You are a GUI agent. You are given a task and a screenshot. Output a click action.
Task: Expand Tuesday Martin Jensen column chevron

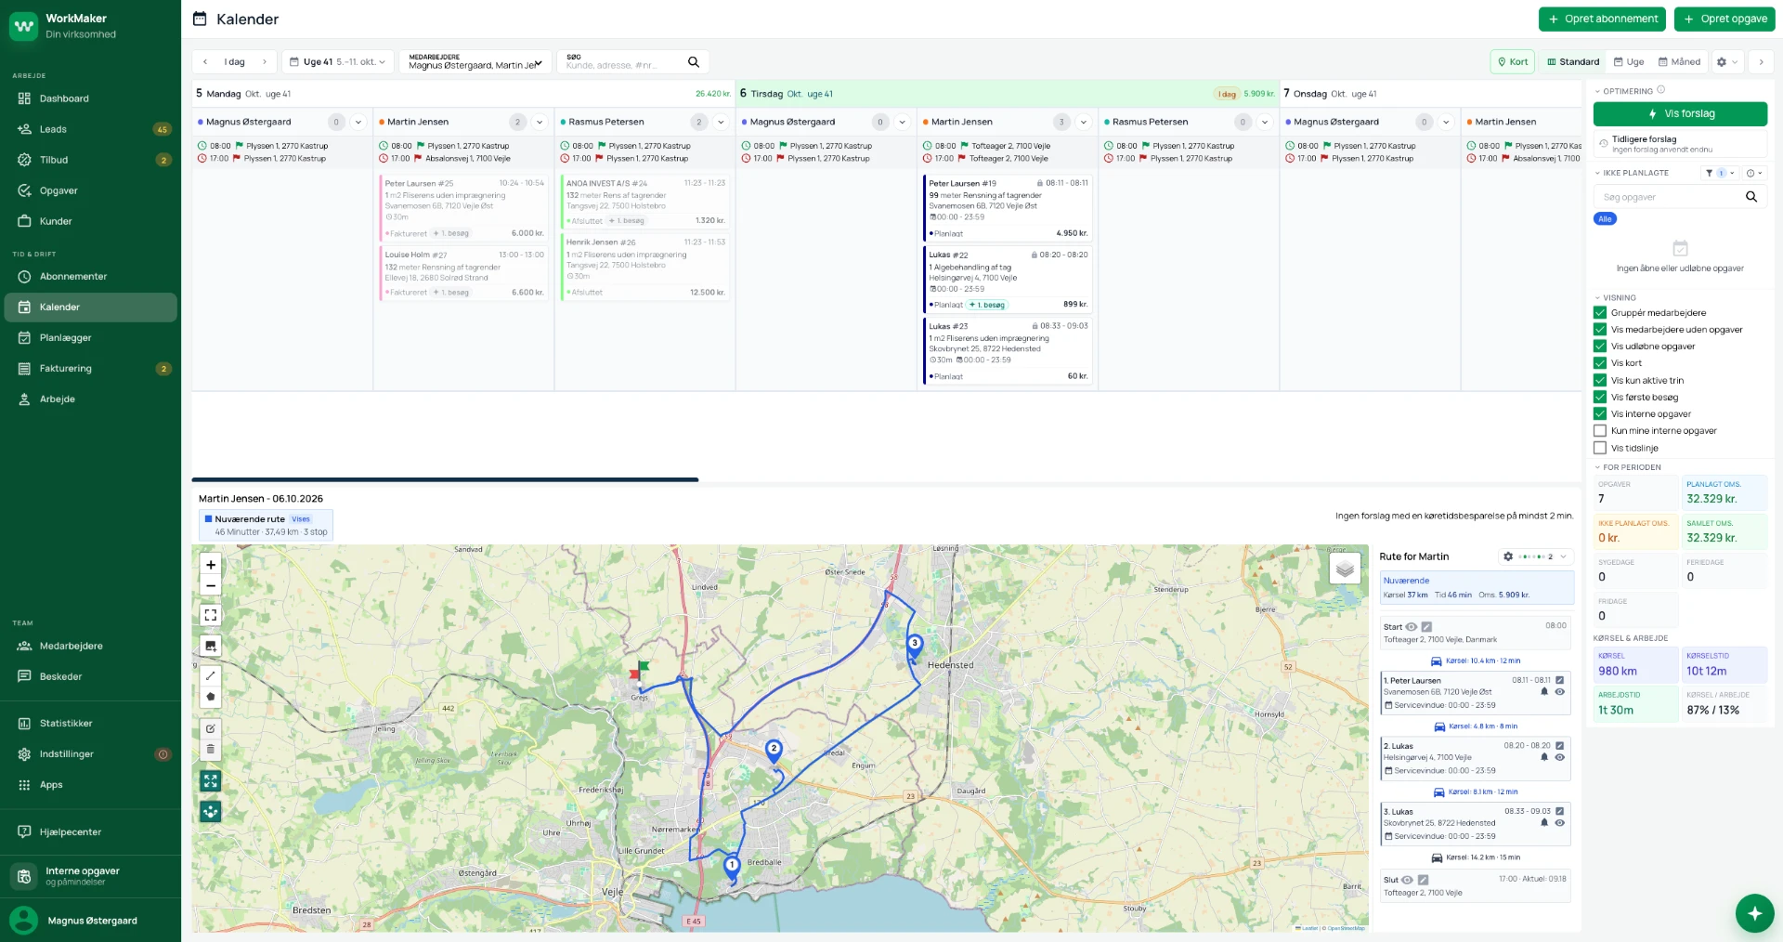[x=1083, y=122]
